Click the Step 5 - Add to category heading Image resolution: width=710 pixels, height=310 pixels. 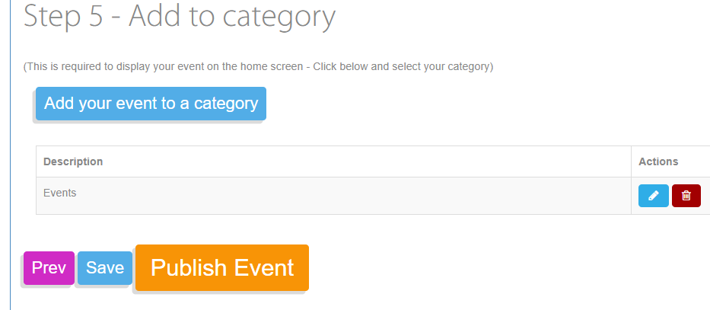pos(180,15)
